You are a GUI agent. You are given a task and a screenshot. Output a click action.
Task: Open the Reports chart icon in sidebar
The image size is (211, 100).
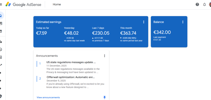1,57
